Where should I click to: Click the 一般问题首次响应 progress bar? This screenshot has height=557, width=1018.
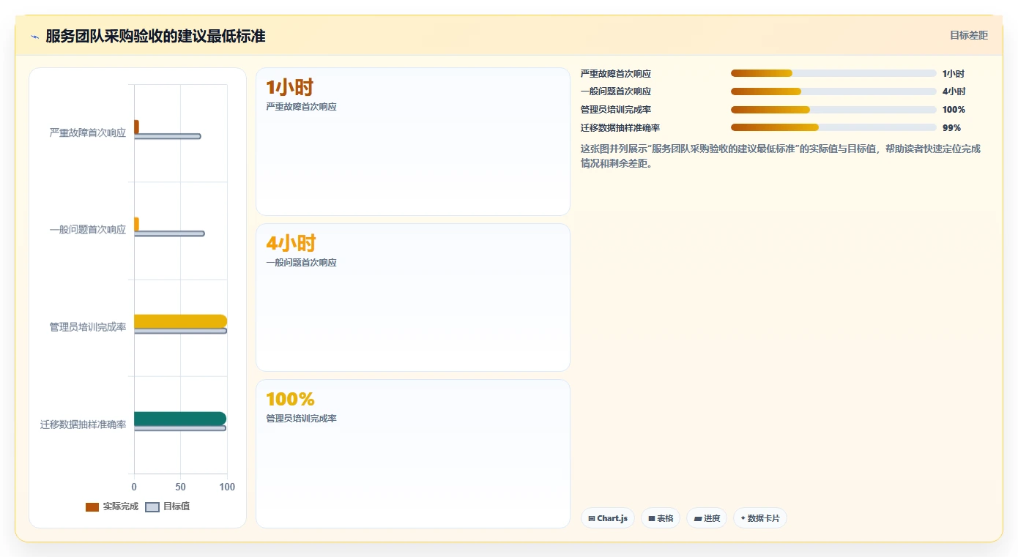(x=833, y=91)
